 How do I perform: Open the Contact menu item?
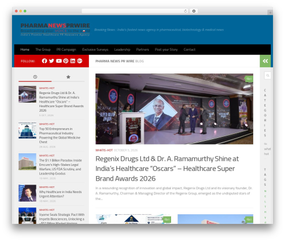(x=189, y=50)
